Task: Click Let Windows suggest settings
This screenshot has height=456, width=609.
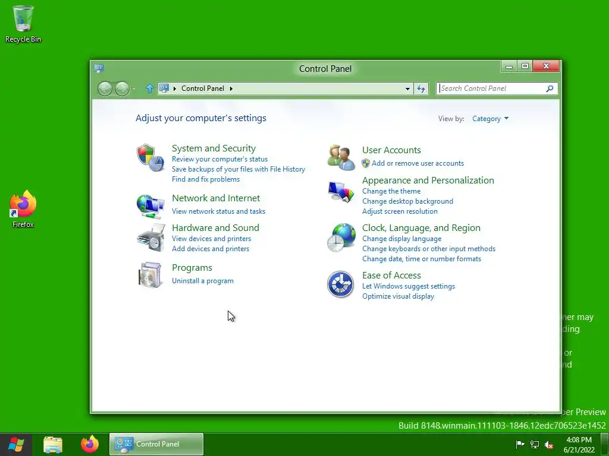Action: (409, 286)
